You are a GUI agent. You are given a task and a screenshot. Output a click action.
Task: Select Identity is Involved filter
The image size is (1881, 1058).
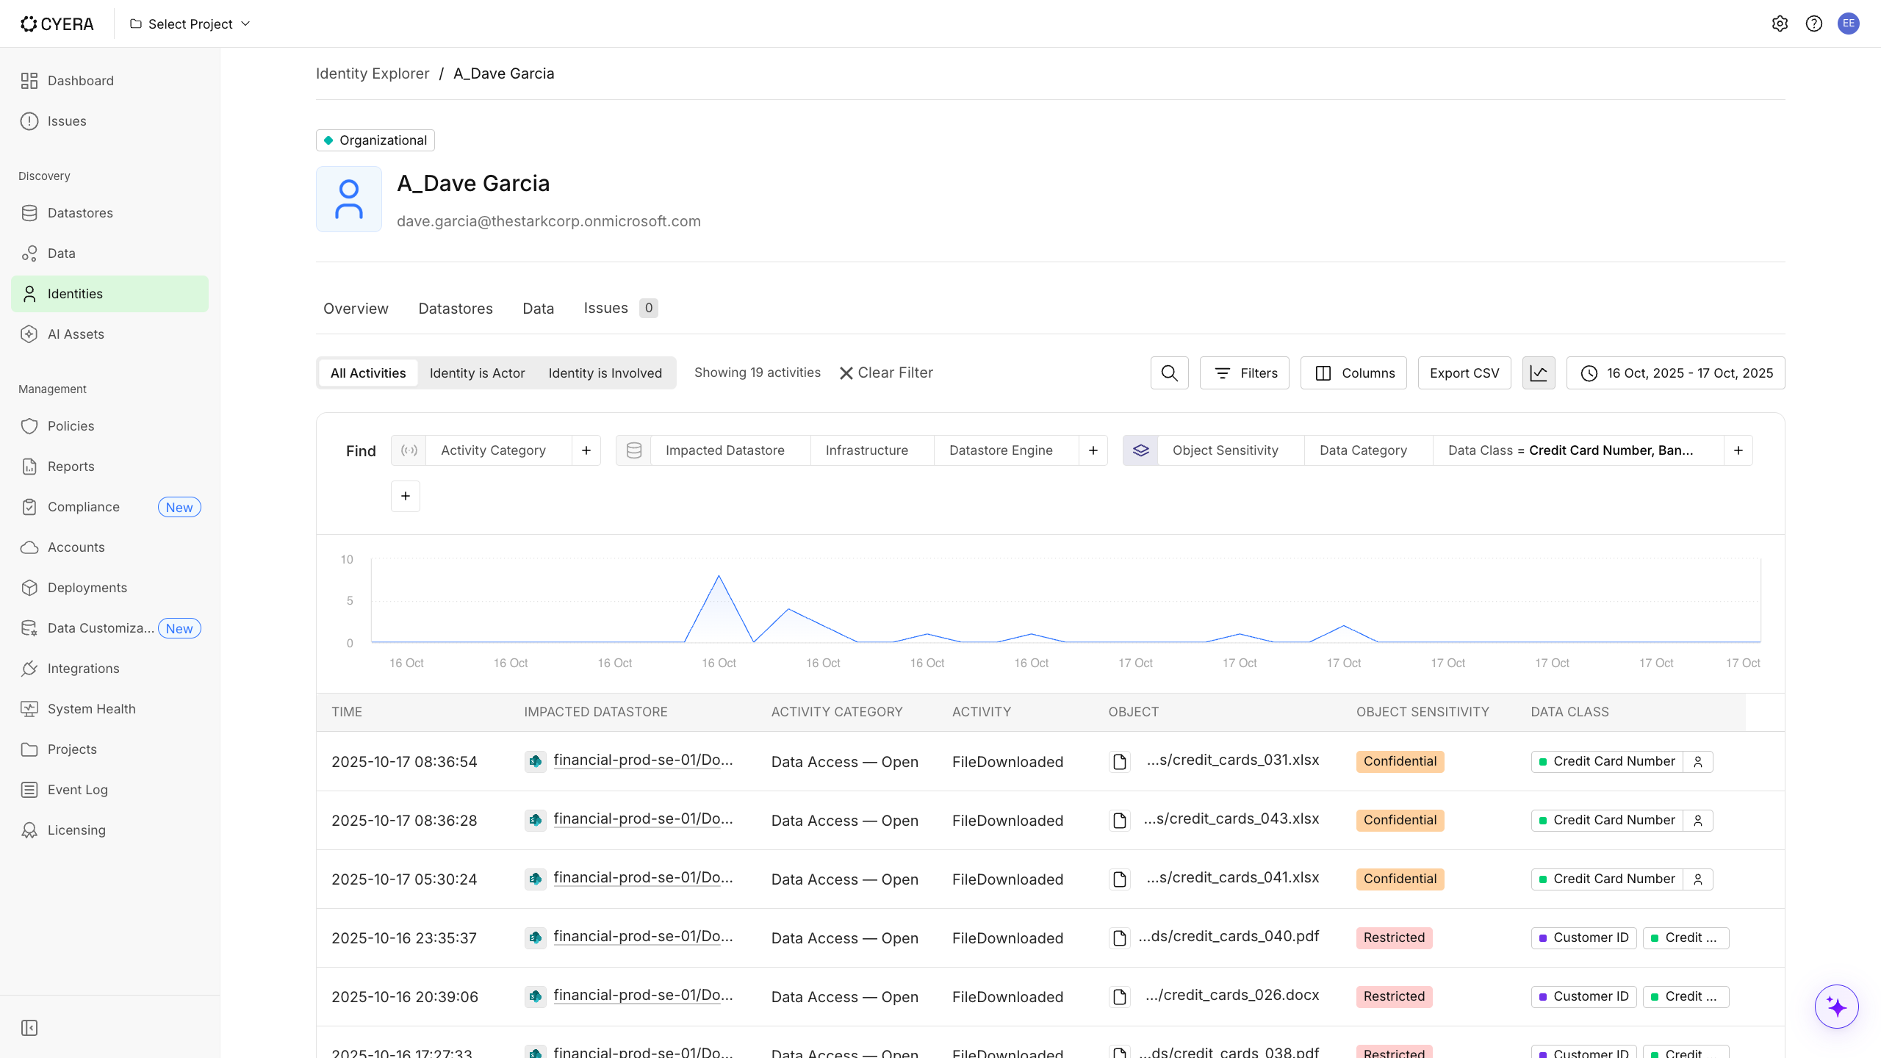coord(605,373)
